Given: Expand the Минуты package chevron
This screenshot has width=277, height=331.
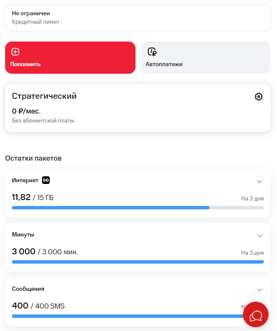Looking at the screenshot, I should pos(260,236).
